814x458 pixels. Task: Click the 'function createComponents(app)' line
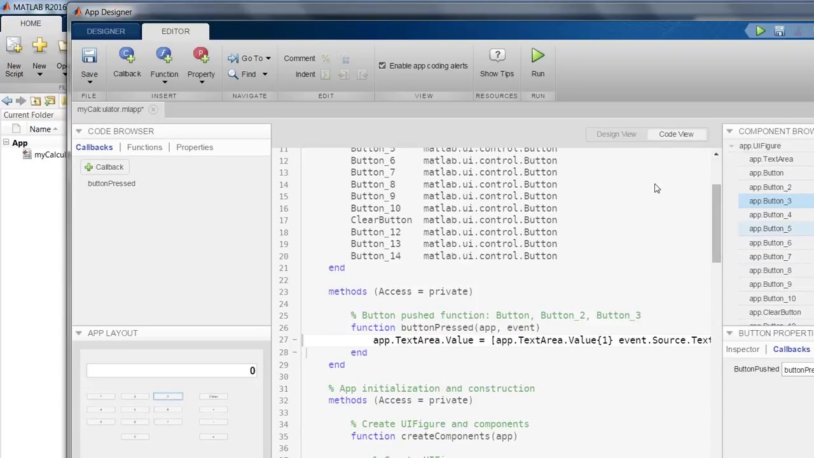pyautogui.click(x=434, y=436)
